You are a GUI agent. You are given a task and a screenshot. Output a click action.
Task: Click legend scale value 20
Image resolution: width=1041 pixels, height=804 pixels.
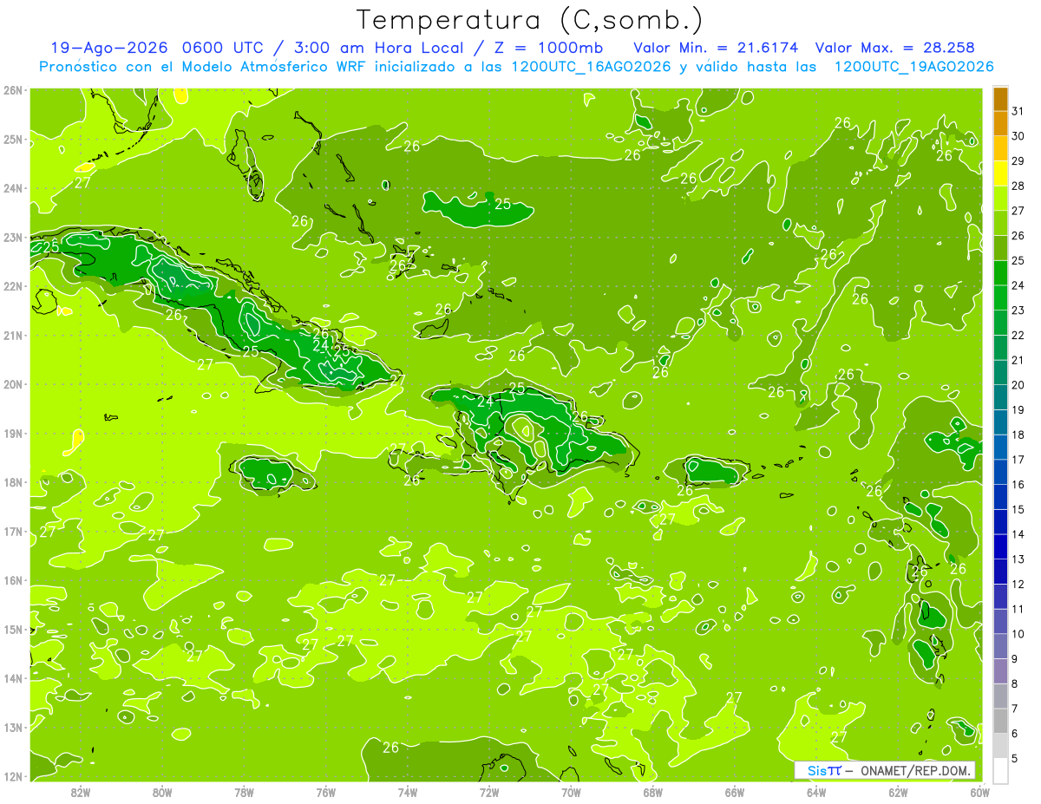[1018, 384]
